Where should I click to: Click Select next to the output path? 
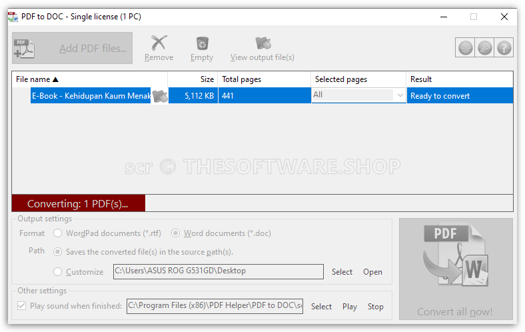pos(342,272)
